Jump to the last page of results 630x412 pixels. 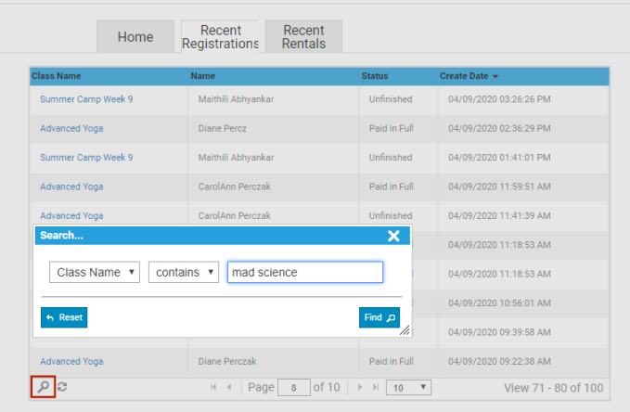pyautogui.click(x=375, y=387)
